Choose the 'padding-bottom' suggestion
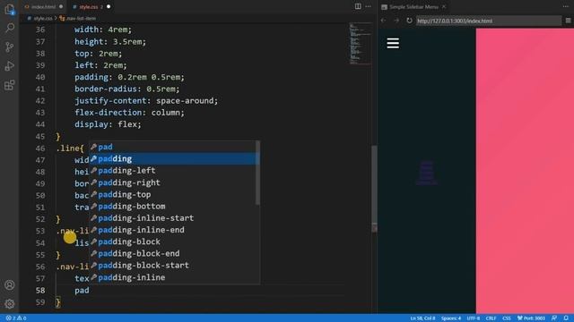The image size is (574, 322). [174, 207]
